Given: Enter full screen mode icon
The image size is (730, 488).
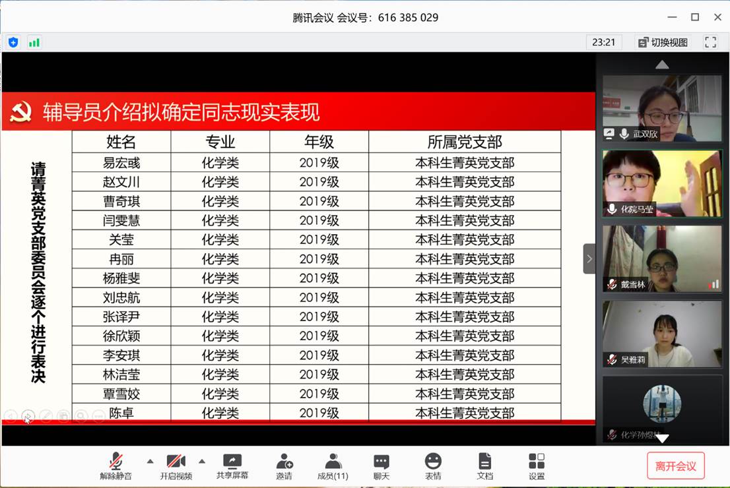Looking at the screenshot, I should [710, 42].
